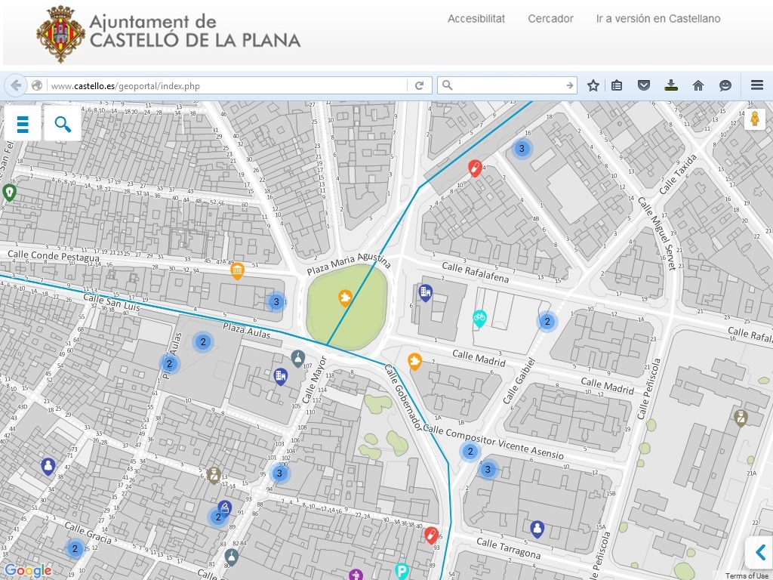Viewport: 773px width, 580px height.
Task: Click the dark monument marker beside Calle Mayor
Action: [x=297, y=356]
